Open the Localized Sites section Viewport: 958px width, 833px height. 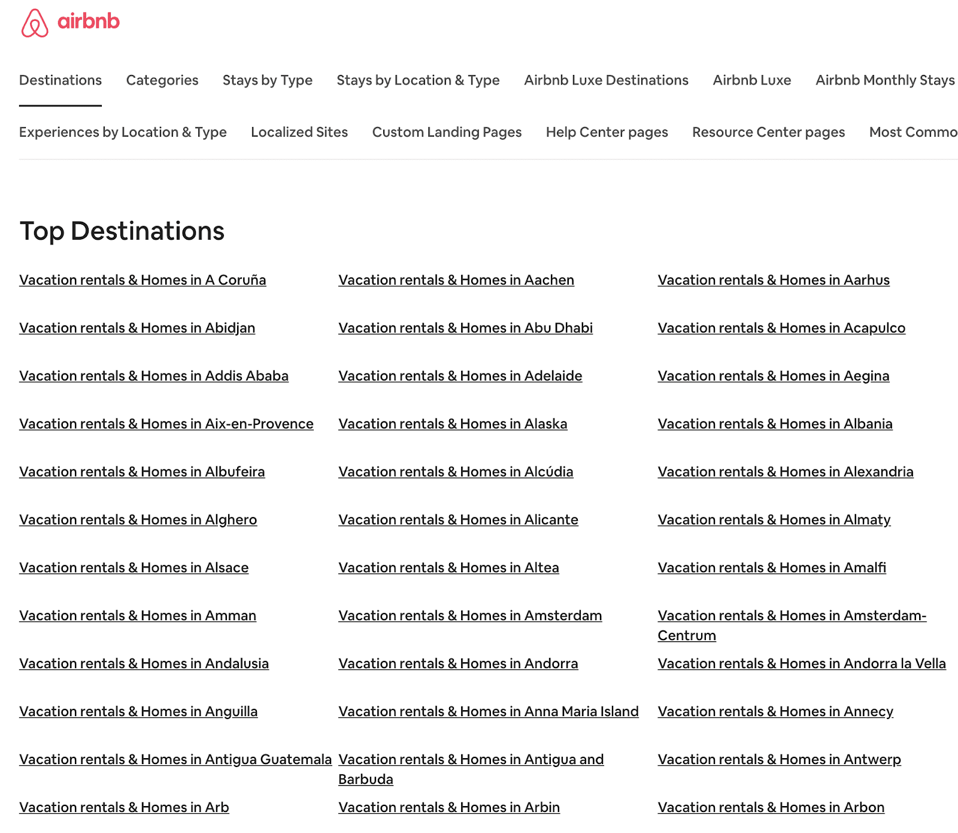point(299,132)
